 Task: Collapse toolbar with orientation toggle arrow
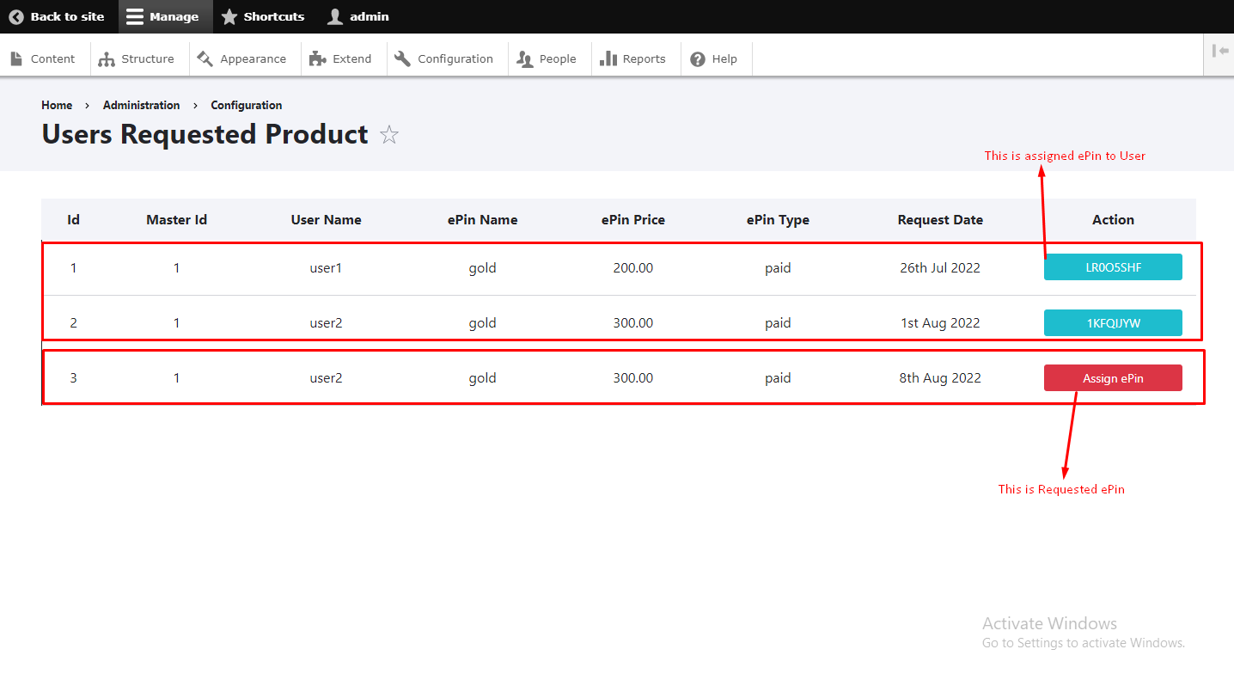coord(1219,51)
